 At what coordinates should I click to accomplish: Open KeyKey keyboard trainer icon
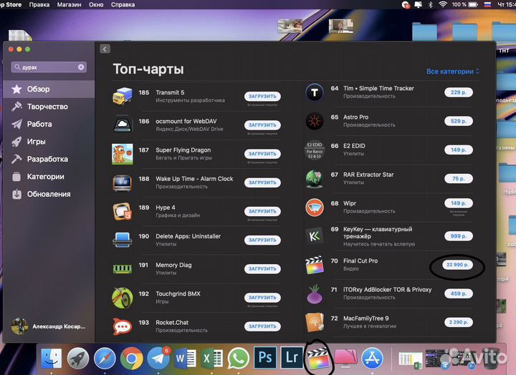point(315,236)
